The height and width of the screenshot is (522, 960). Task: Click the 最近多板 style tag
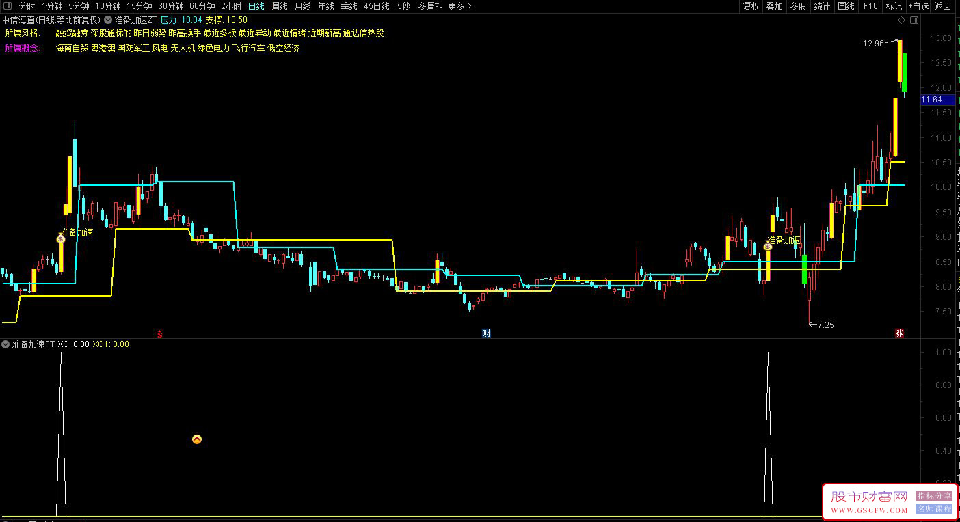pyautogui.click(x=219, y=33)
